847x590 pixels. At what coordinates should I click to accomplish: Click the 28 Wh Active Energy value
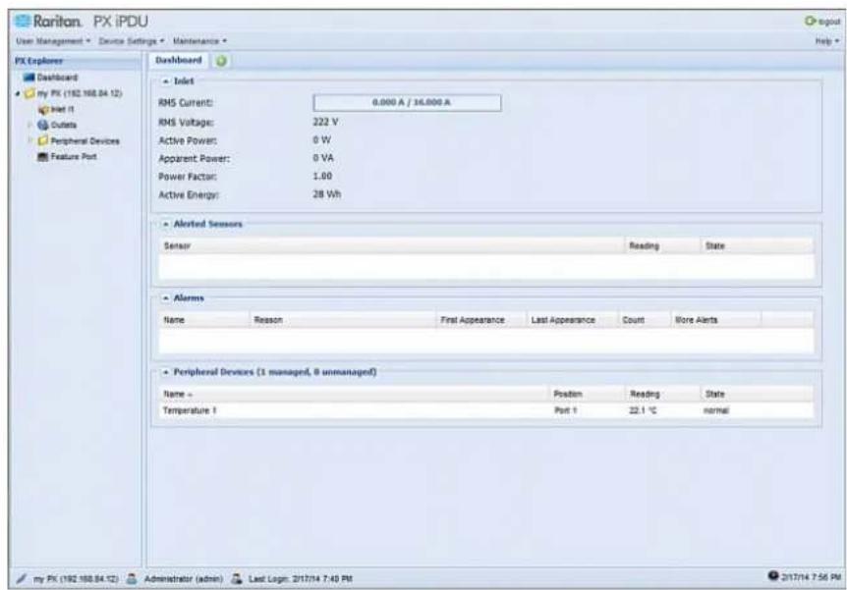[327, 194]
